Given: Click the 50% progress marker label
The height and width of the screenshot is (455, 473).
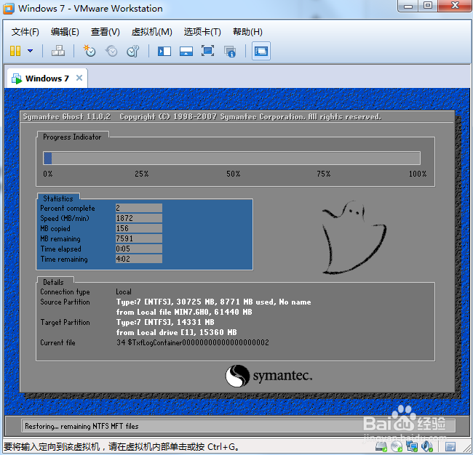Looking at the screenshot, I should pyautogui.click(x=234, y=174).
